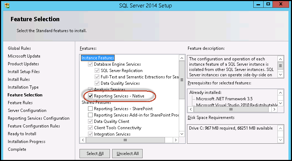This screenshot has width=292, height=161.
Task: Click the bold Feature Selection step
Action: 25,95
